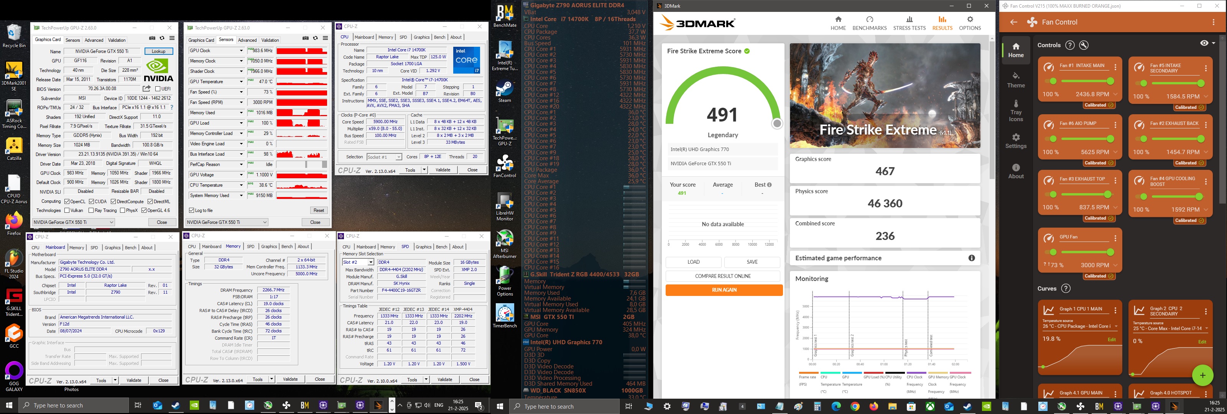This screenshot has width=1227, height=414.
Task: Click the info icon beside Estimated game performance
Action: 971,258
